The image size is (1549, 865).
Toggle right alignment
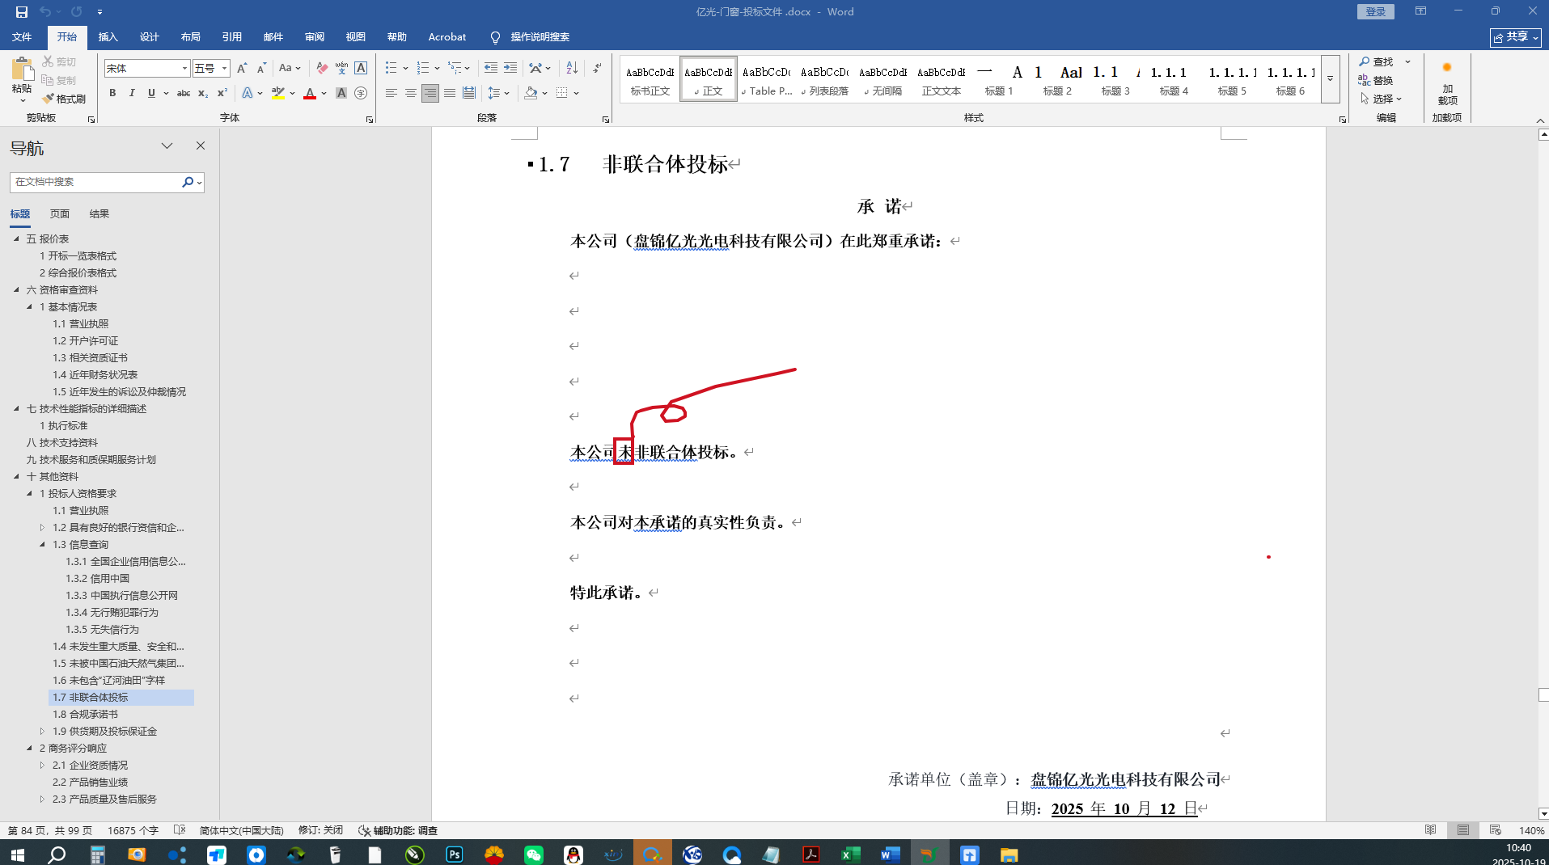point(430,93)
